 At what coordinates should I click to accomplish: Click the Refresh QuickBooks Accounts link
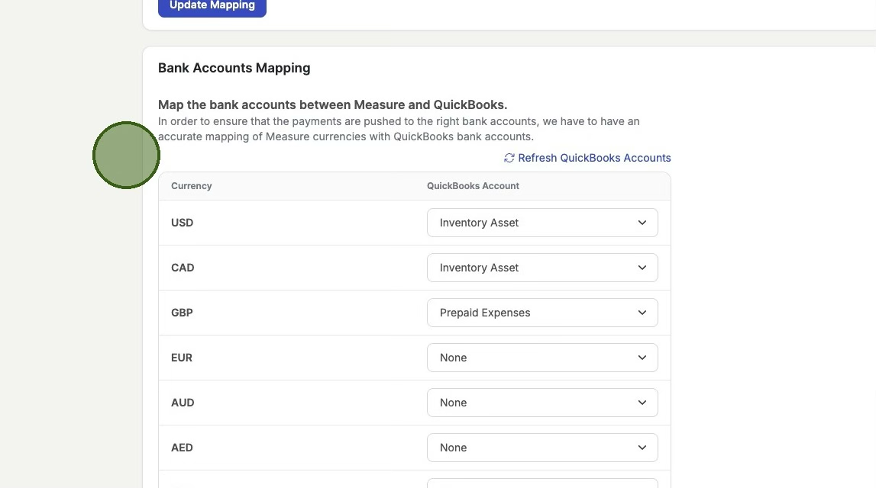[x=594, y=158]
